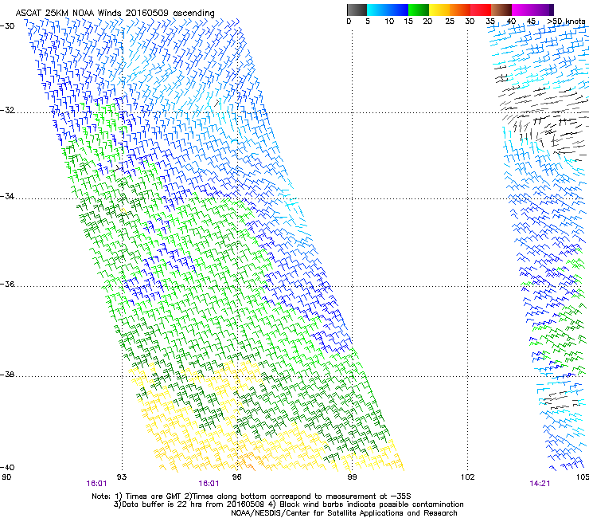Click the legend label '20'

coord(427,22)
